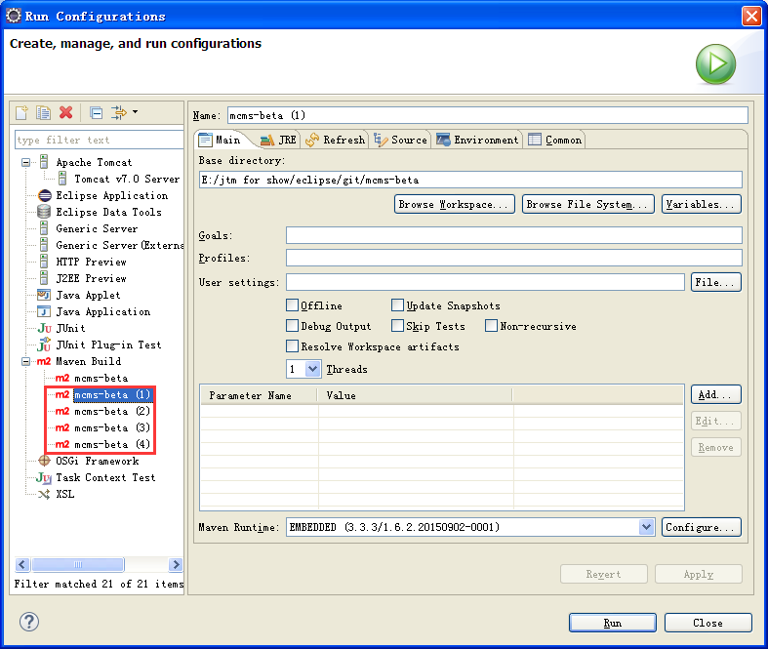
Task: Click Add... to add a parameter
Action: tap(715, 395)
